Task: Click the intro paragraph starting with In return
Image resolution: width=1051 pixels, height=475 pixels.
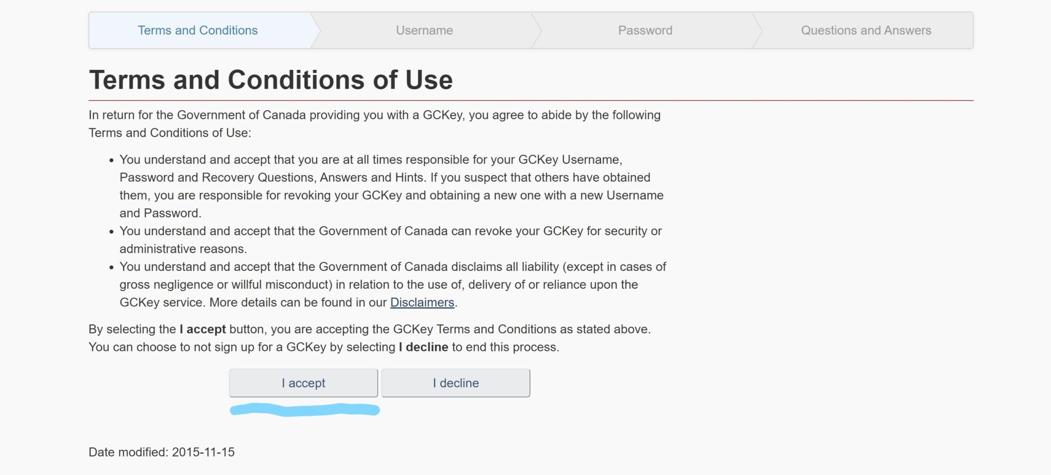Action: coord(375,124)
